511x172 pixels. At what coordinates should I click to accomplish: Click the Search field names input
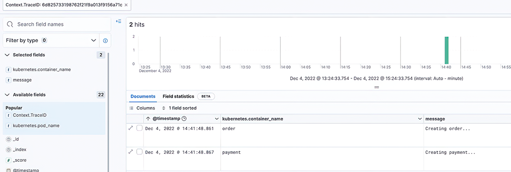click(x=57, y=25)
